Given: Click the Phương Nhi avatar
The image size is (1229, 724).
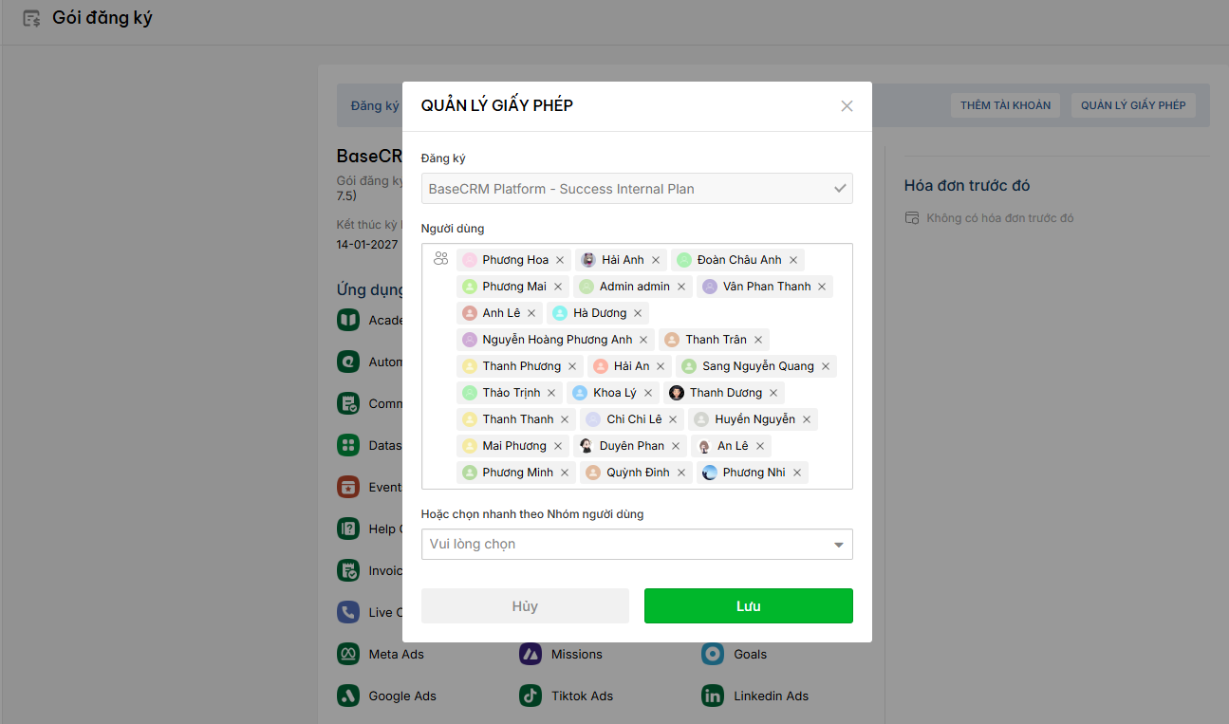Looking at the screenshot, I should (710, 473).
